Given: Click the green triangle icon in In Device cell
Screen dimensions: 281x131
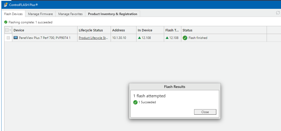Looking at the screenshot, I should (139, 38).
